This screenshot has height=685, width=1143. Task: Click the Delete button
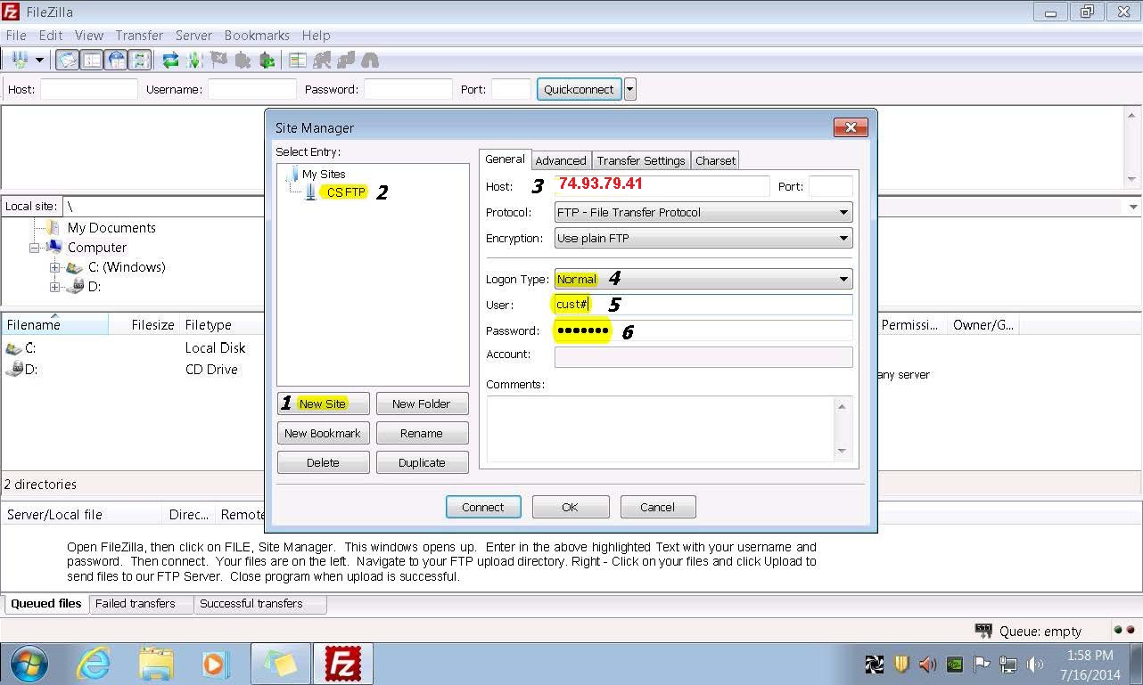coord(323,462)
